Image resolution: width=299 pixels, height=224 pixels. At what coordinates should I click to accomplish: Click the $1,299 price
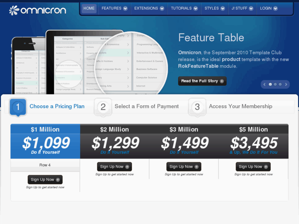pyautogui.click(x=116, y=143)
